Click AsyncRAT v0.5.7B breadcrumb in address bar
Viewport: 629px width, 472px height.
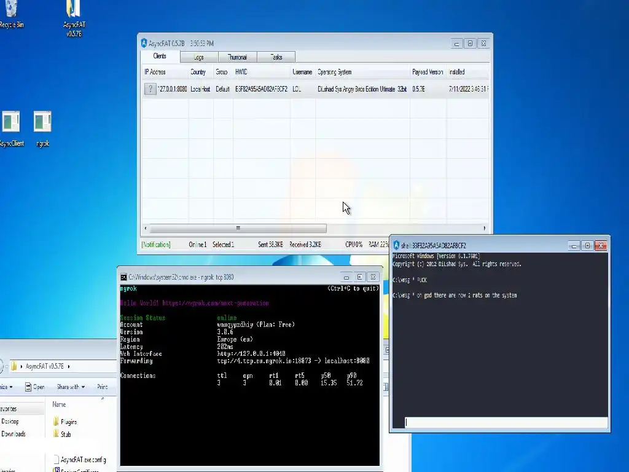pos(44,366)
